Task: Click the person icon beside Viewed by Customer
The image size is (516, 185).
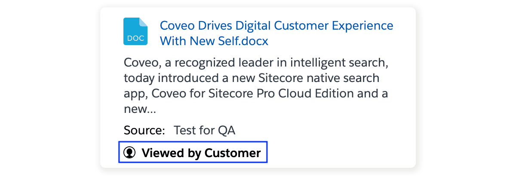Action: 129,152
